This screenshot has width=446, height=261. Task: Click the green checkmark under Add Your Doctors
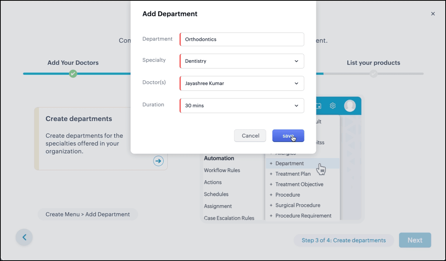coord(73,74)
